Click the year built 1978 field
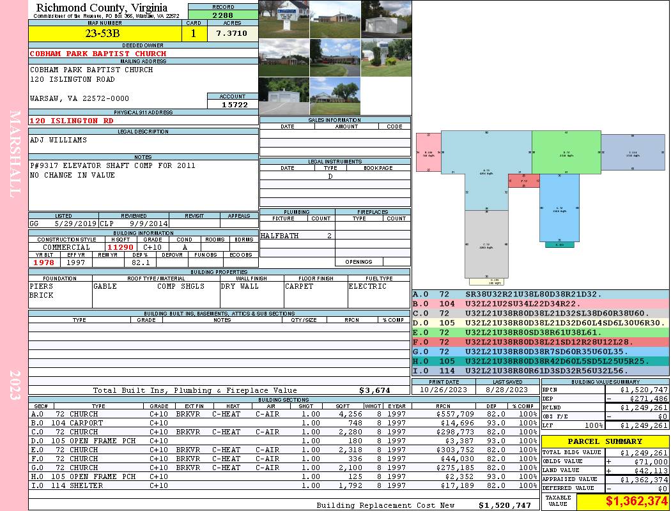This screenshot has width=671, height=511. click(44, 263)
